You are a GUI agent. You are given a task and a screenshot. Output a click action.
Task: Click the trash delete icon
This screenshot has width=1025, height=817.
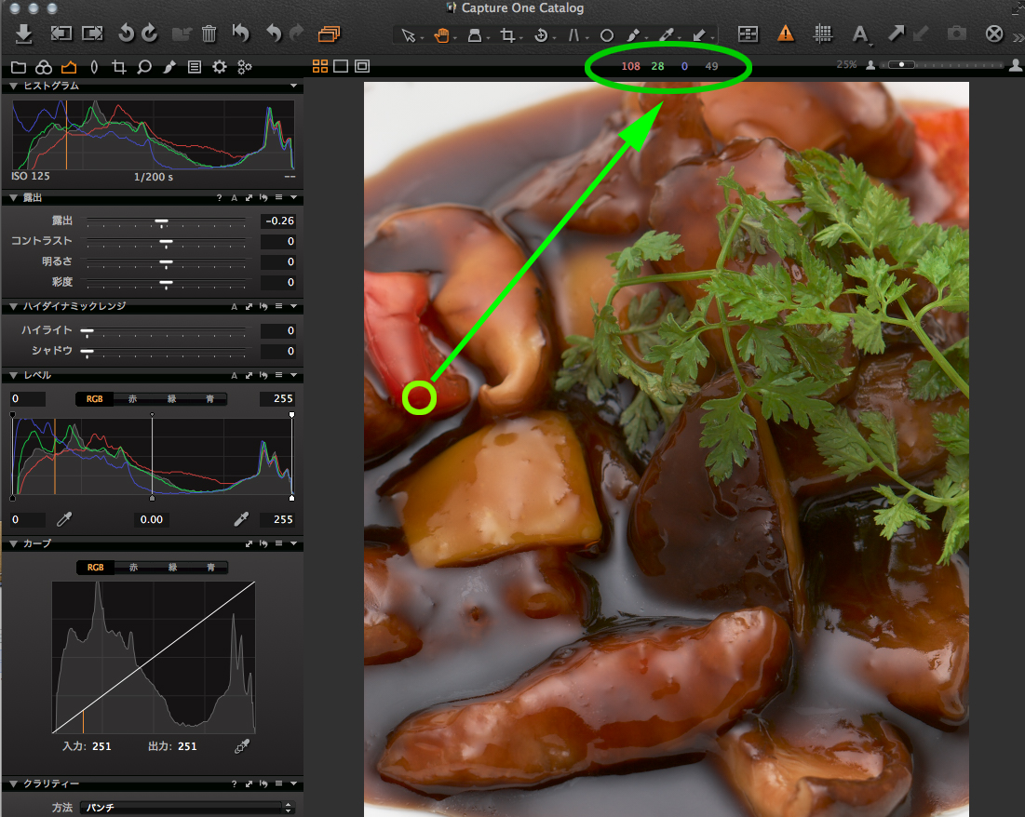209,34
